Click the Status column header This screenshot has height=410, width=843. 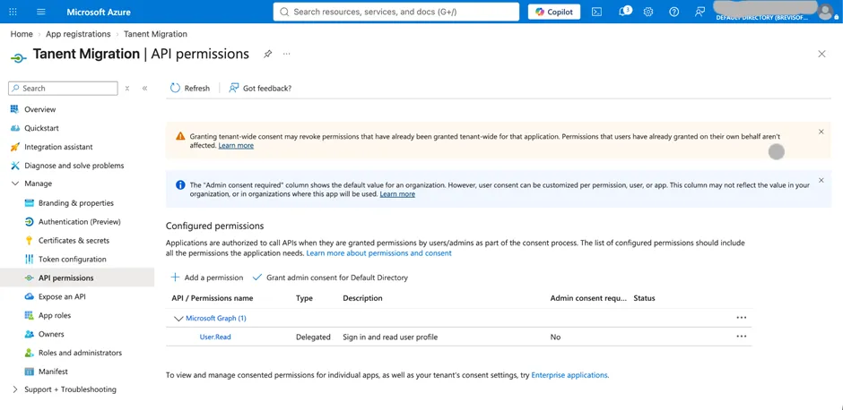click(644, 298)
